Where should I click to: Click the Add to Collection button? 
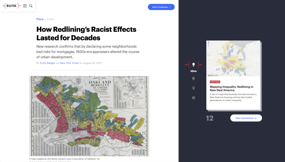(161, 7)
